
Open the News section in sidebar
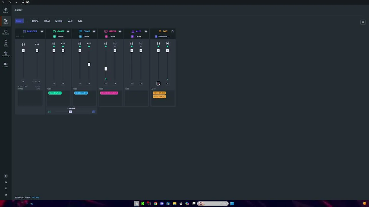coord(5,65)
